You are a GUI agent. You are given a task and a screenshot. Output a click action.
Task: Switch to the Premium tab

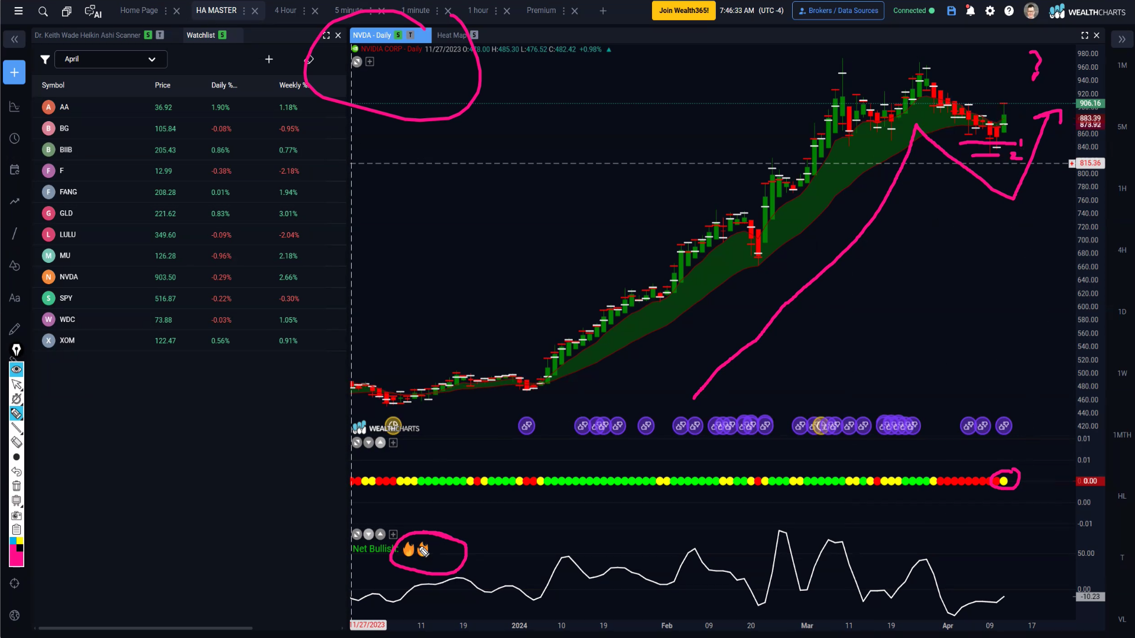click(x=541, y=11)
